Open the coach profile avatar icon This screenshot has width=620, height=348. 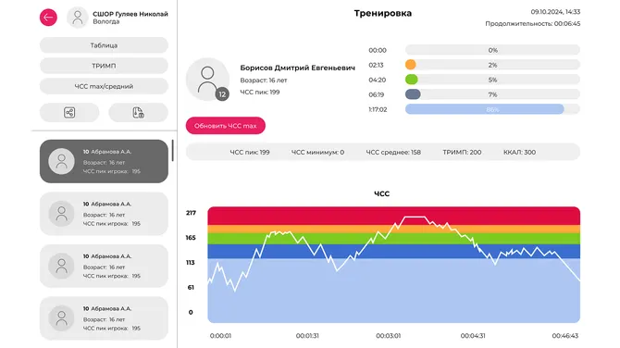78,18
